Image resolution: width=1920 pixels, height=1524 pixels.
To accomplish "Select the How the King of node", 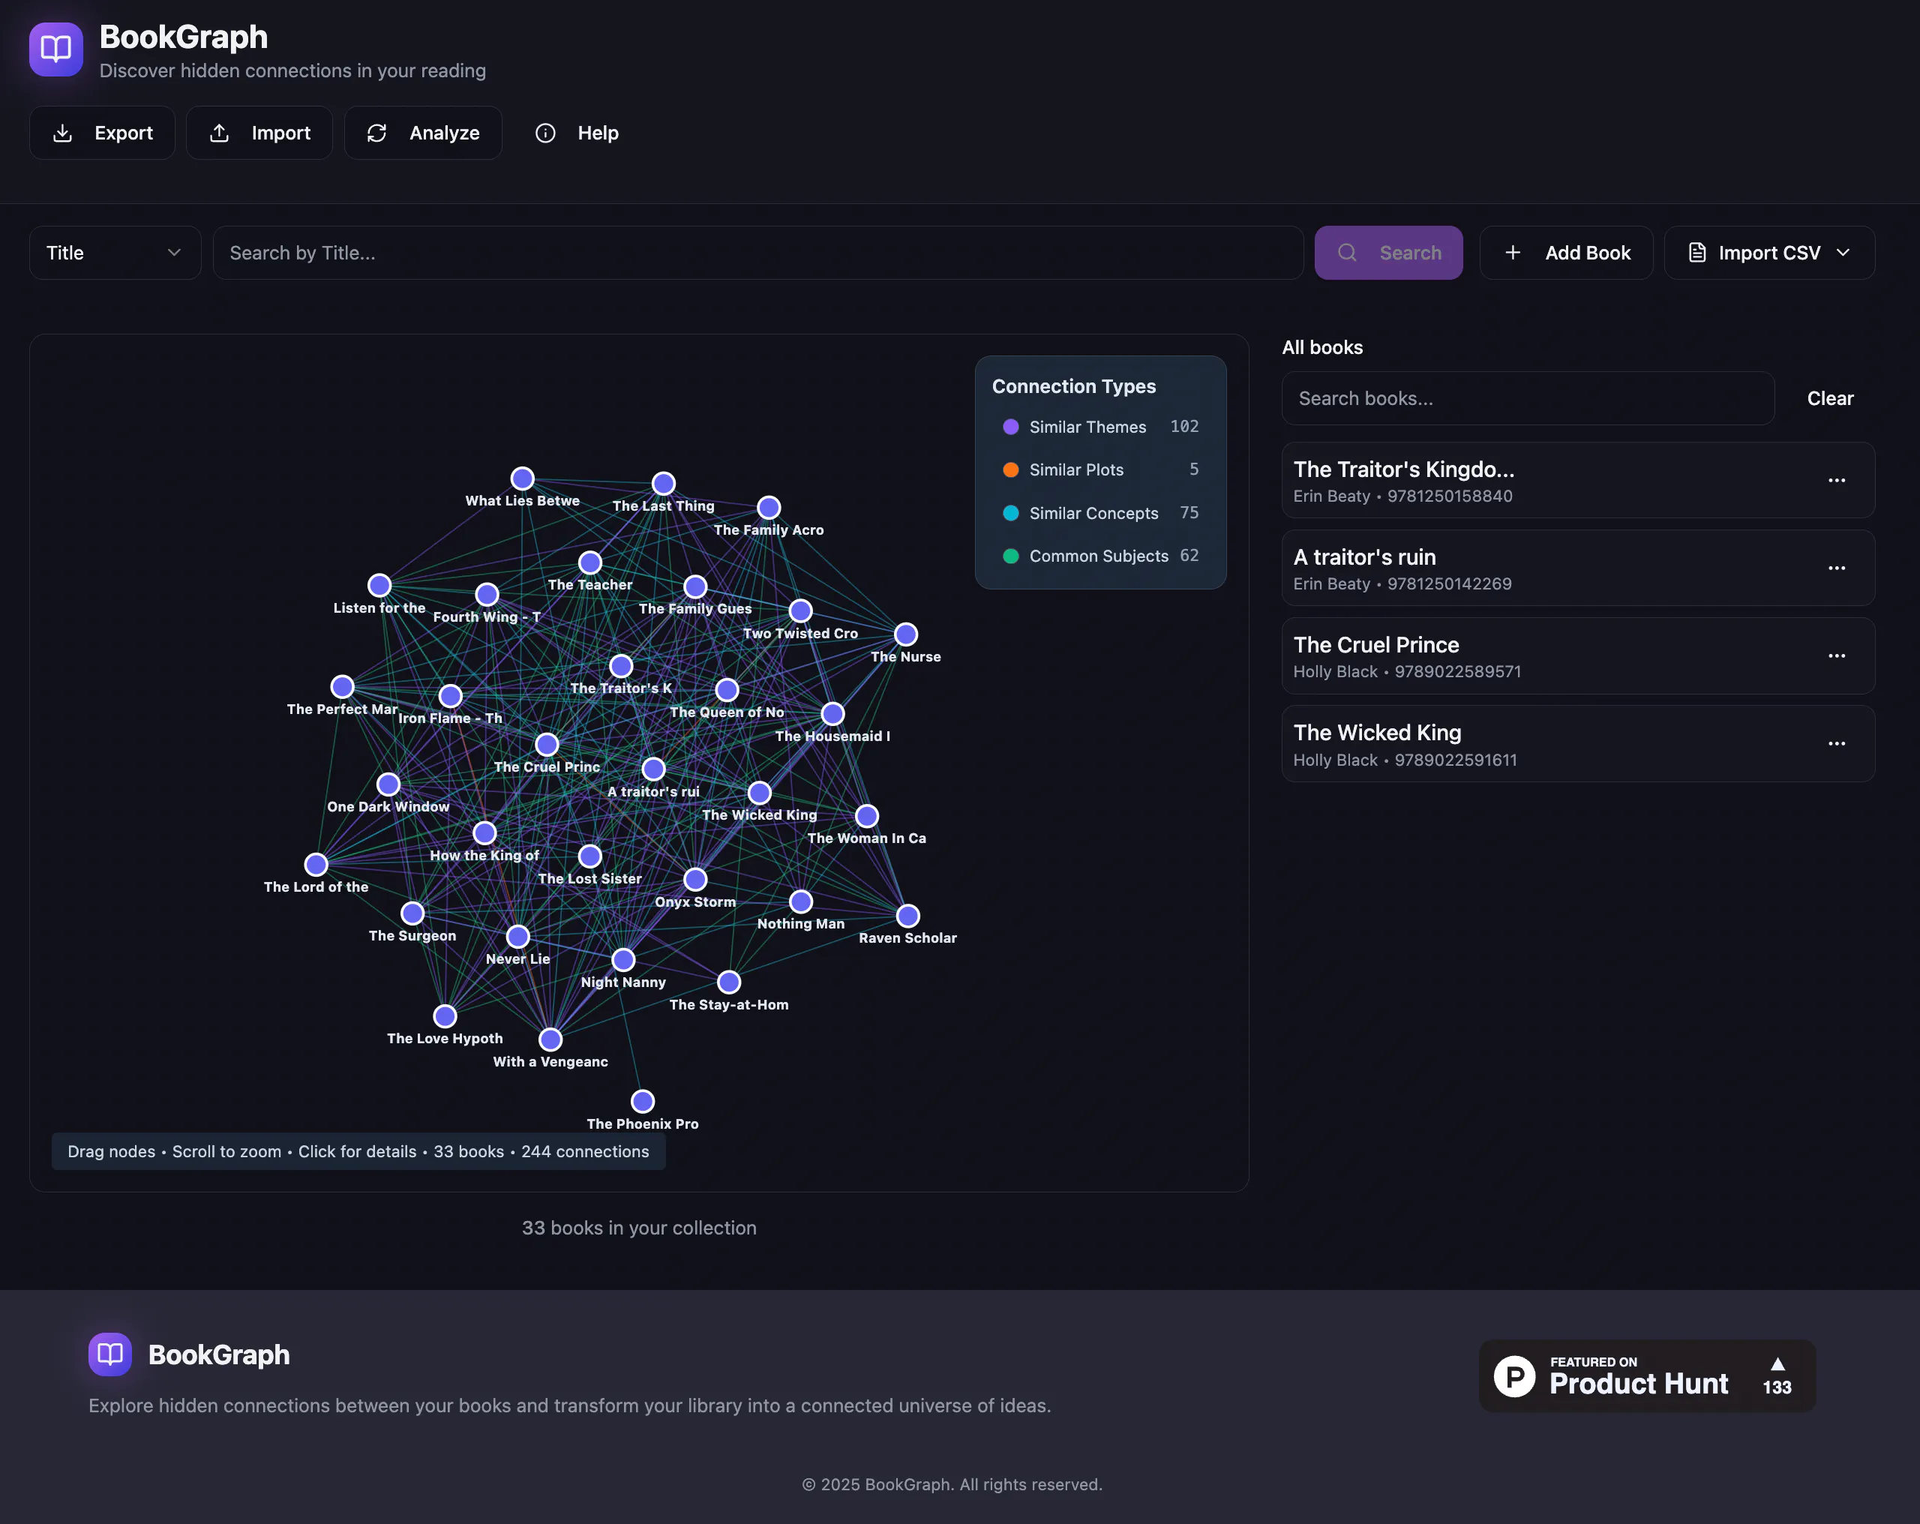I will point(484,832).
